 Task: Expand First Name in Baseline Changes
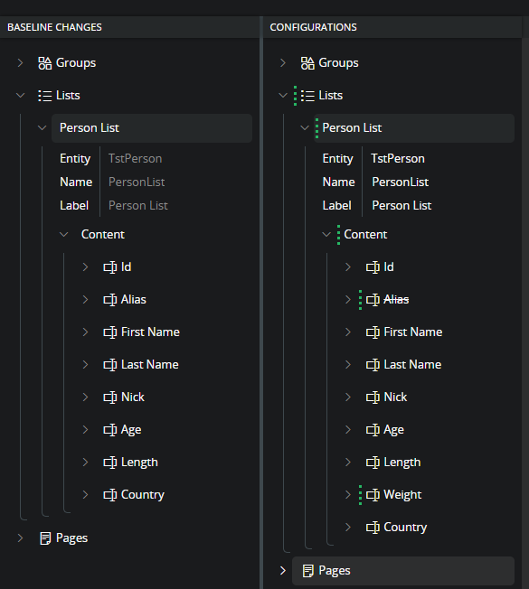point(85,332)
